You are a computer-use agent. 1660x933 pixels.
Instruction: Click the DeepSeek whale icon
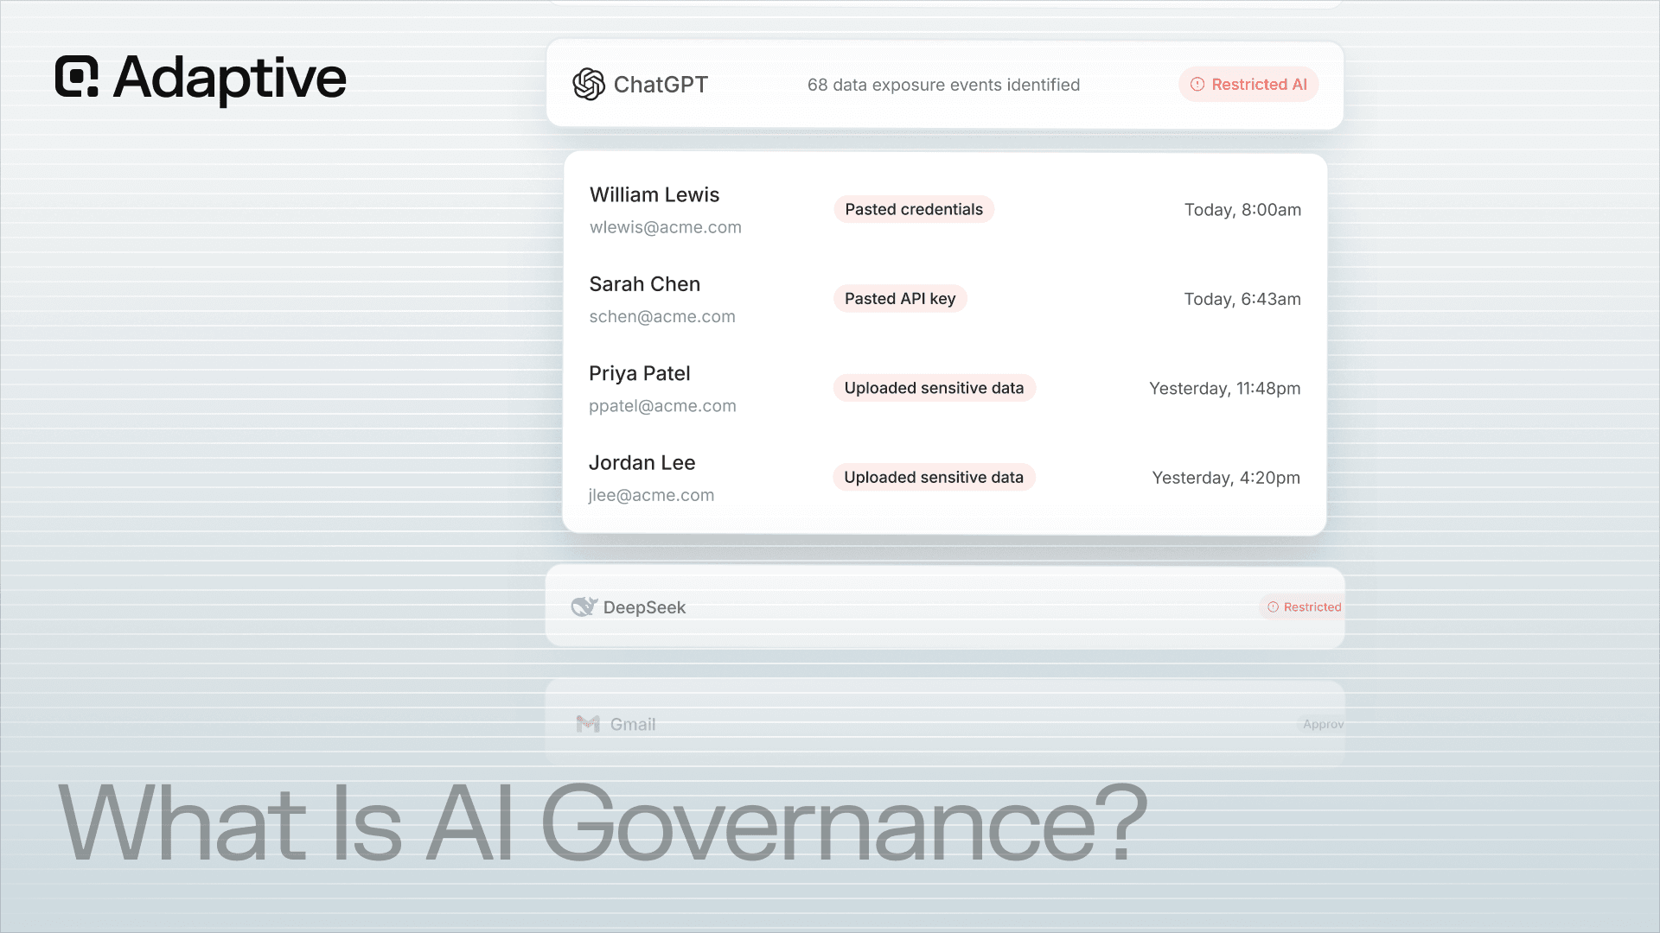[x=584, y=606]
